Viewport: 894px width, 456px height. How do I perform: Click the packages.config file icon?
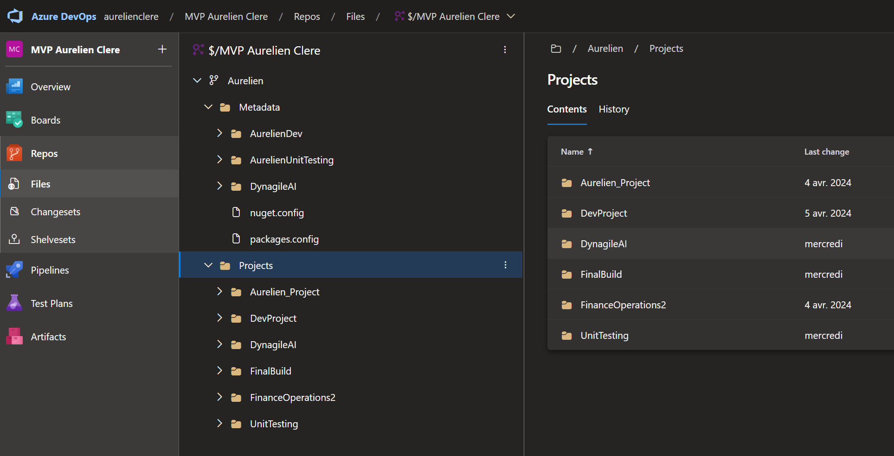pos(236,239)
